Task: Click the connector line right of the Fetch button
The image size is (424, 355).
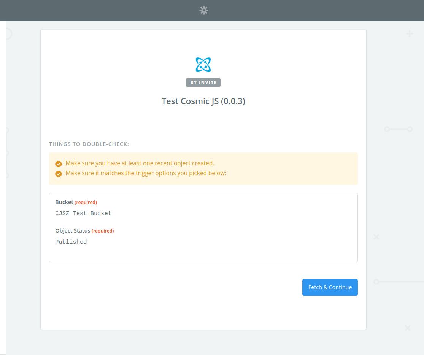Action: [399, 282]
